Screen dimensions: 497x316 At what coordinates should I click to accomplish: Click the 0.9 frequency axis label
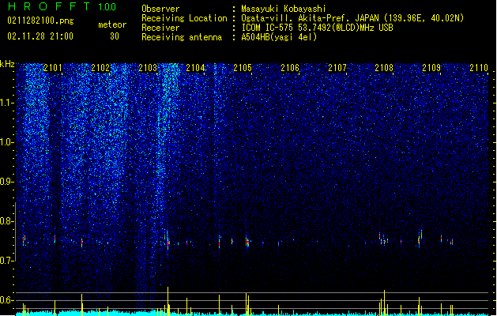click(x=7, y=182)
